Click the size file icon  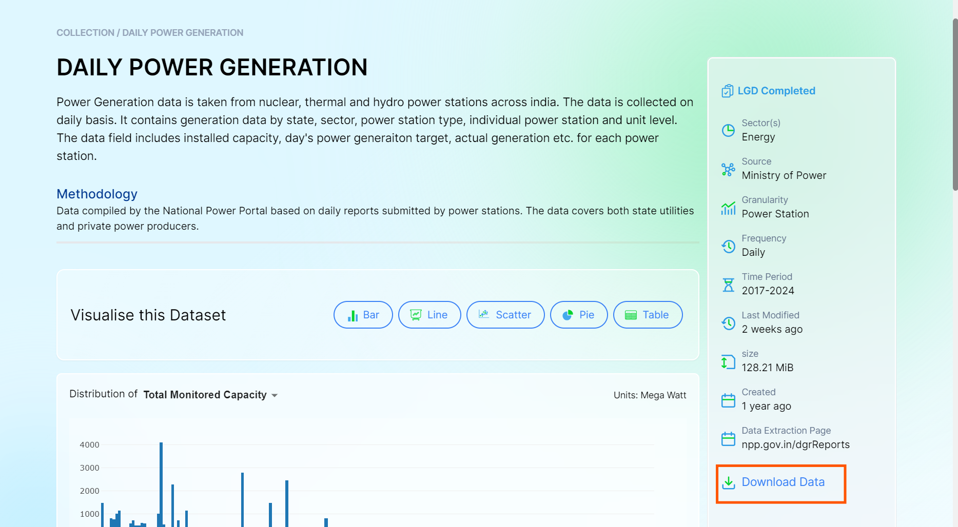pos(728,362)
